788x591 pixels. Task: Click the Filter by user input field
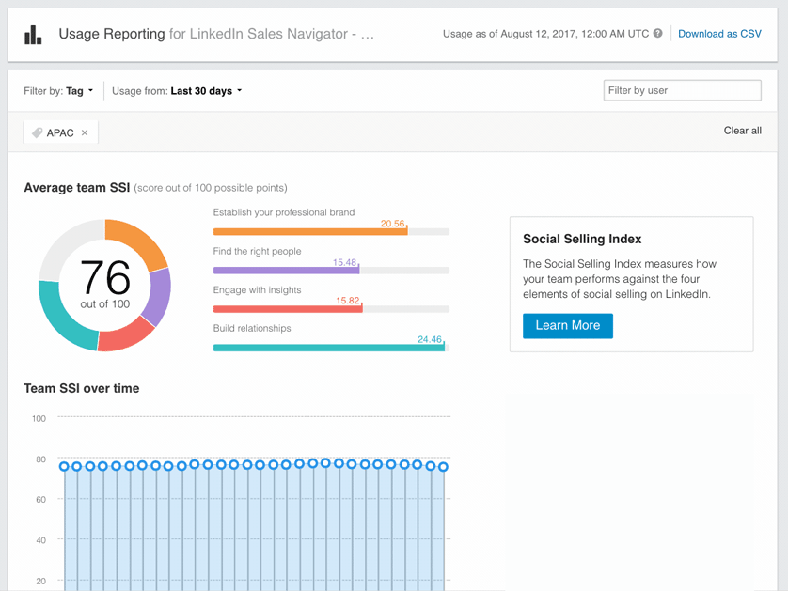[x=682, y=90]
